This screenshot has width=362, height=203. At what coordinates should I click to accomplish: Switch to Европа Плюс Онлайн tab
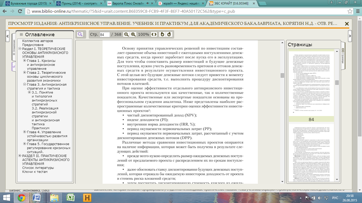[128, 4]
